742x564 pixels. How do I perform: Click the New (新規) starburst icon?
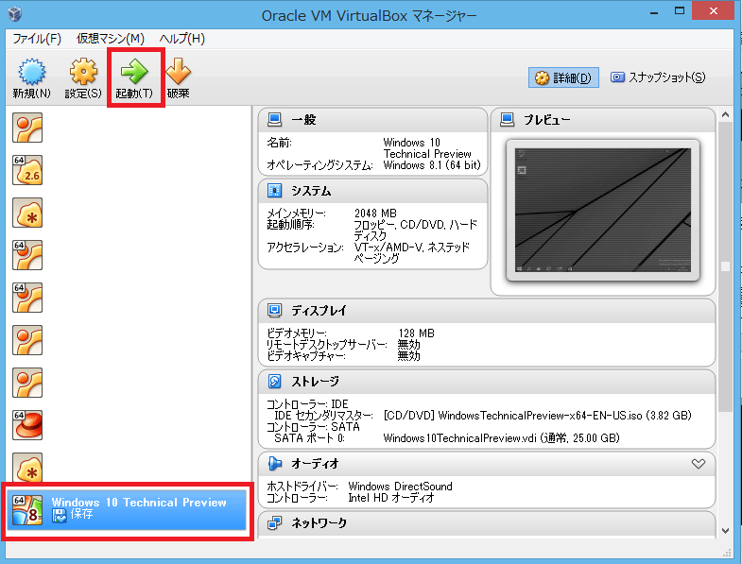(x=32, y=72)
